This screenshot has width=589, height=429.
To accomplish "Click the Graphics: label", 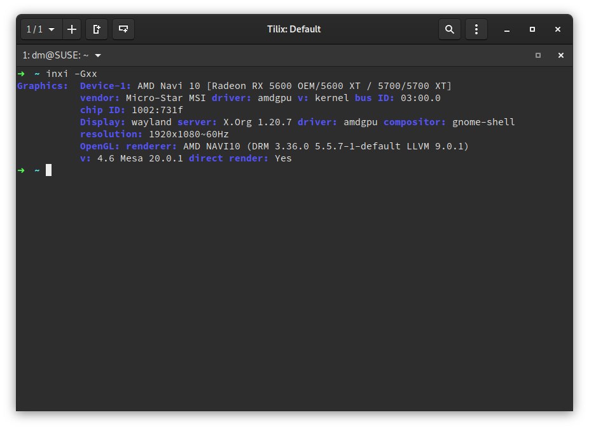I will [x=43, y=86].
